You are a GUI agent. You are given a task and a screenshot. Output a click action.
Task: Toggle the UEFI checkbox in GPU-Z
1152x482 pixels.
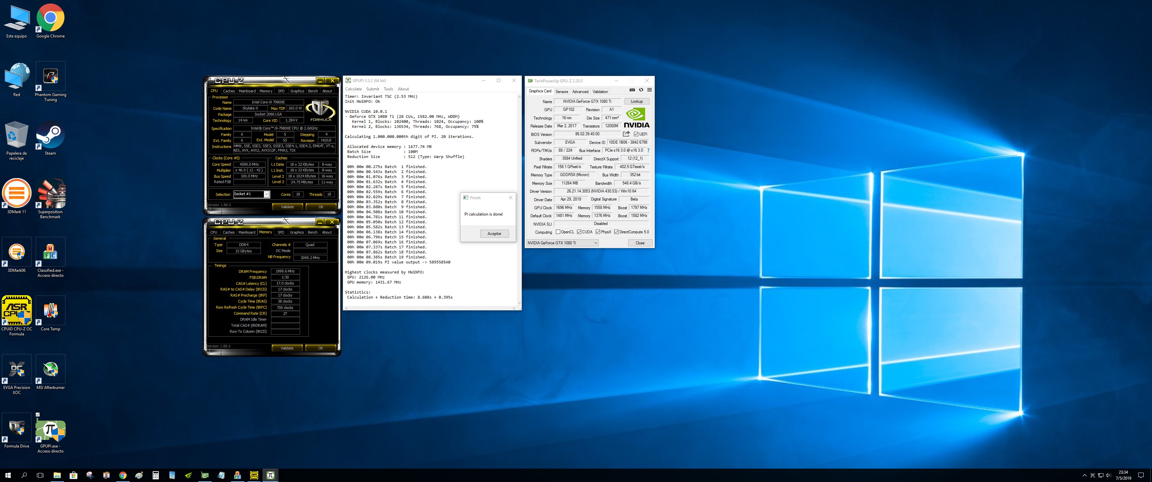[x=636, y=134]
